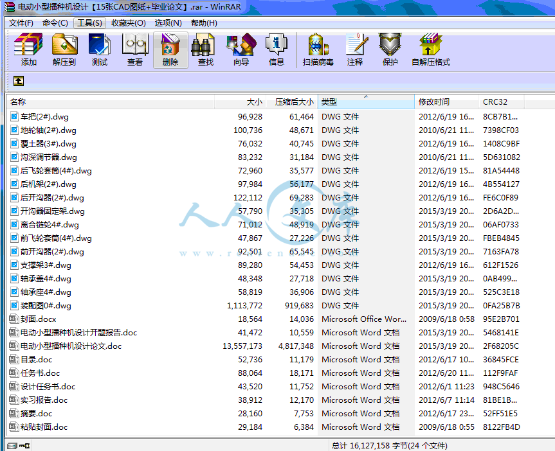Open the 收藏夹(O) menu
The image size is (555, 451).
click(x=128, y=23)
